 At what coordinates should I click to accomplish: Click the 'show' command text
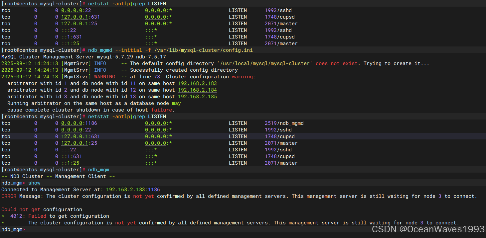pos(34,183)
